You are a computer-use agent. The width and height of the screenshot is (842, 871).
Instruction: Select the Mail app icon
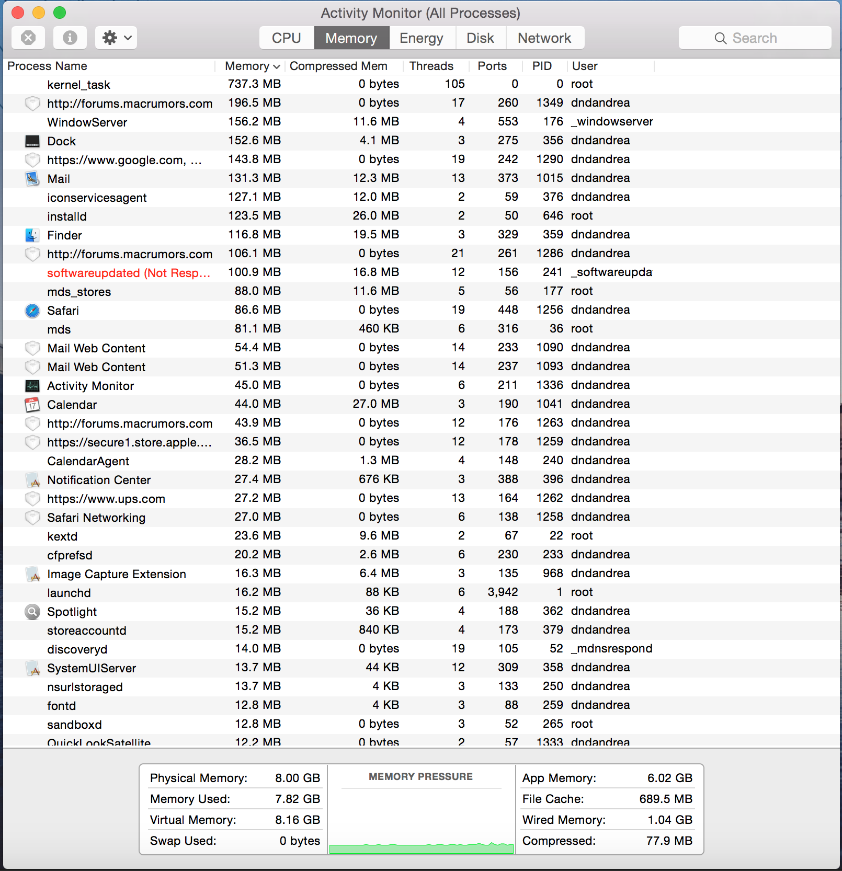(32, 179)
